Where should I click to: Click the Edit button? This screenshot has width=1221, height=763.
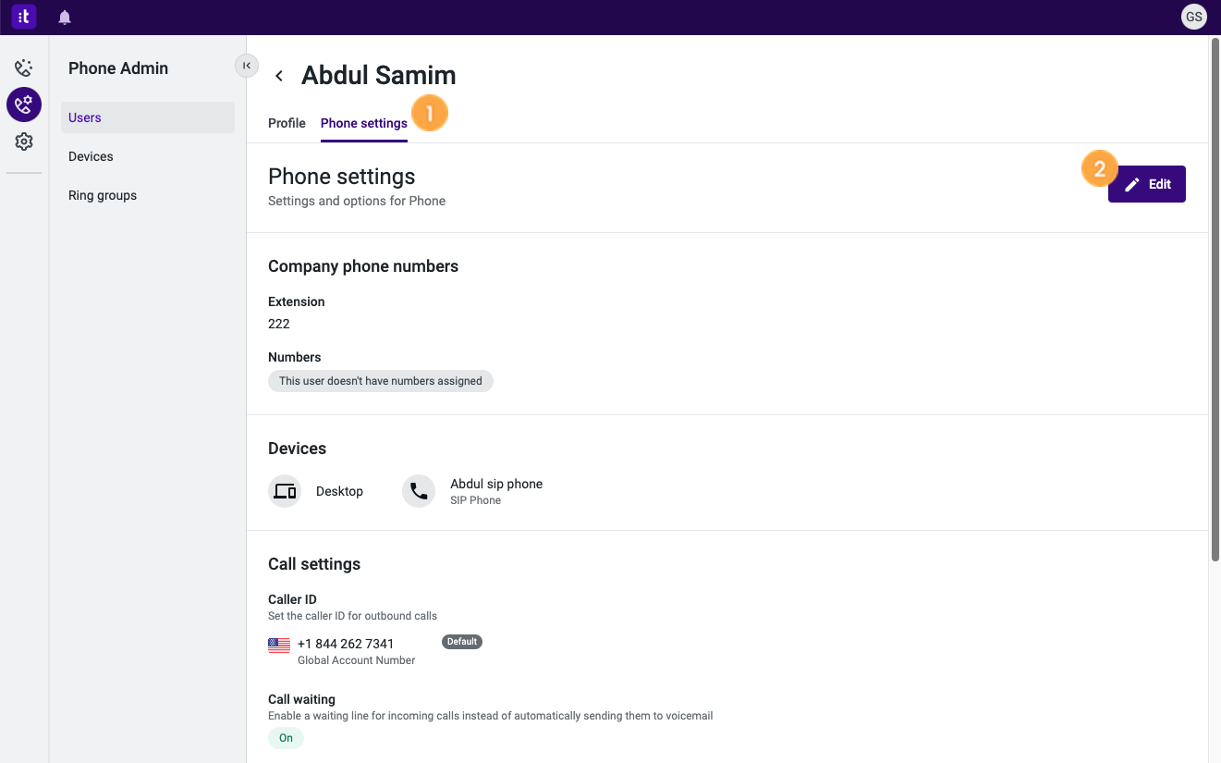coord(1147,184)
